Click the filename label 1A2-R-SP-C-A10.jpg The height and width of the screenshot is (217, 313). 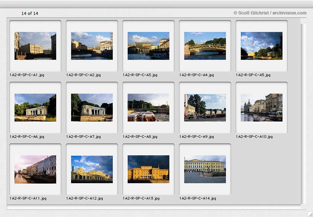(x=254, y=137)
